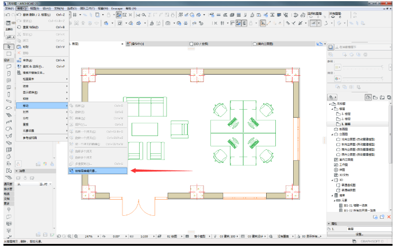Select the Object tool in the toolbox
Screen dimensions: 396x248
tap(9, 164)
